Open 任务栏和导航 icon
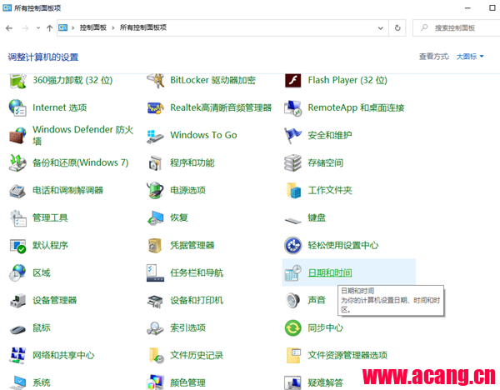This screenshot has width=500, height=390. click(155, 273)
